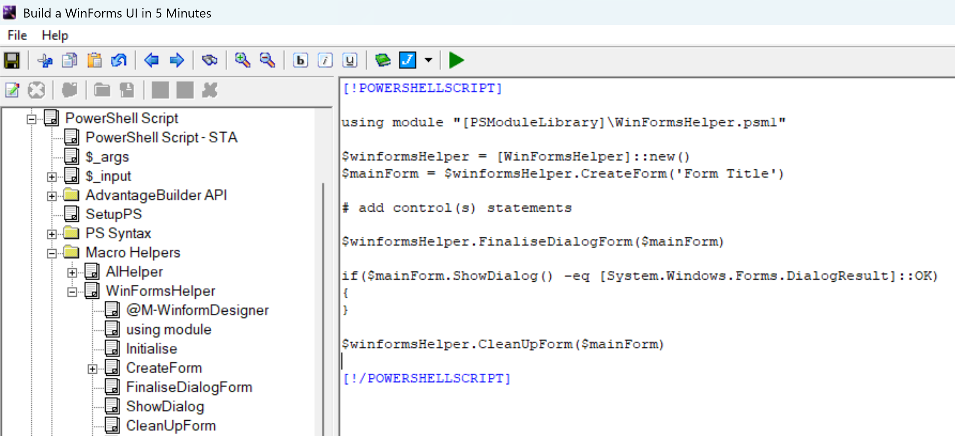The height and width of the screenshot is (436, 955).
Task: Select the CreateForm tree item
Action: tap(164, 368)
